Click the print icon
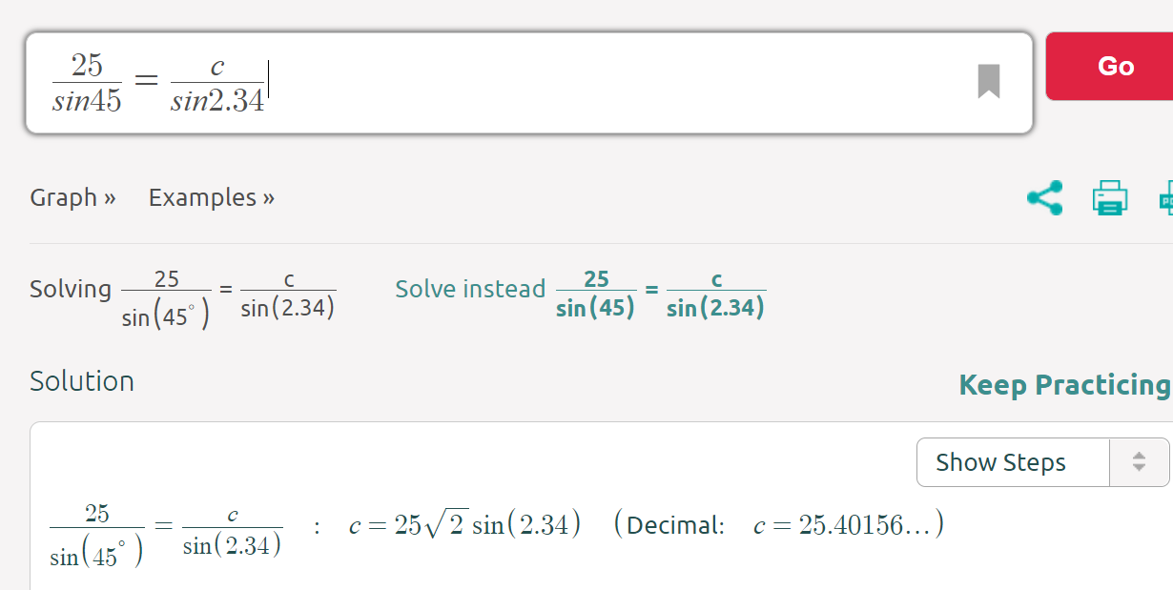The width and height of the screenshot is (1173, 590). 1110,198
